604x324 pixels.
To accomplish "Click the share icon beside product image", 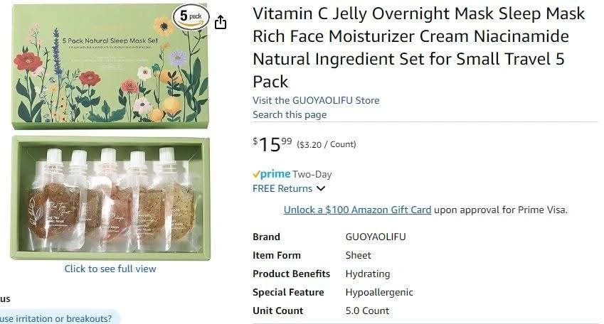I will coord(221,22).
